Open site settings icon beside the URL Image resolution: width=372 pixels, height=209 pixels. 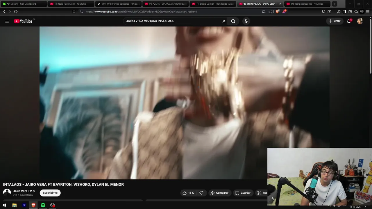pyautogui.click(x=81, y=12)
